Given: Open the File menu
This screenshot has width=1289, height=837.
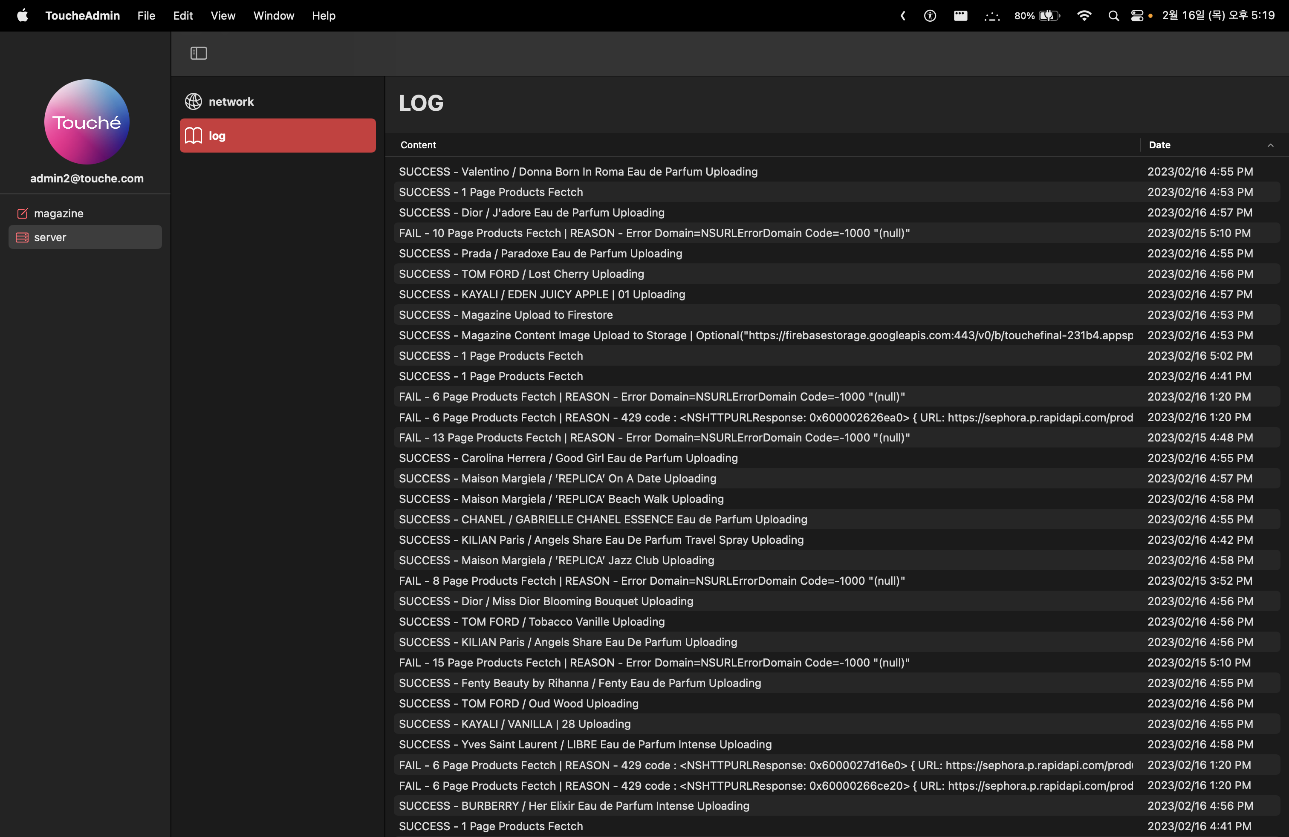Looking at the screenshot, I should click(146, 16).
